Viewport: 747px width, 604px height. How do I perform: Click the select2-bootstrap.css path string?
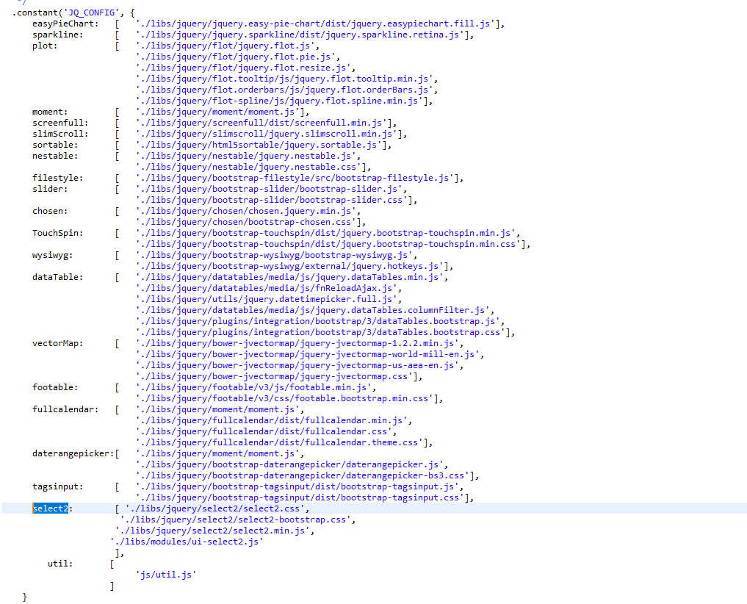point(236,519)
